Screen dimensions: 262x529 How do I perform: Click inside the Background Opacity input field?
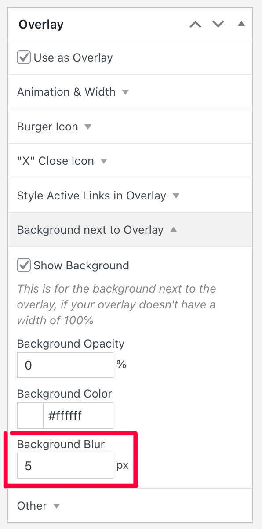coord(65,365)
